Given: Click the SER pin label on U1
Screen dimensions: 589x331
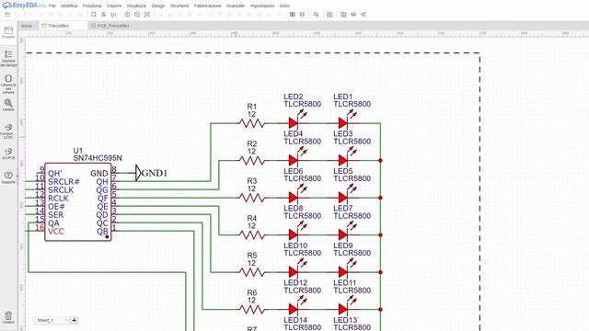Looking at the screenshot, I should coord(55,214).
